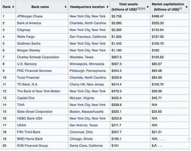Sort by Market capitalization column arrows
The image size is (191, 151).
186,7
